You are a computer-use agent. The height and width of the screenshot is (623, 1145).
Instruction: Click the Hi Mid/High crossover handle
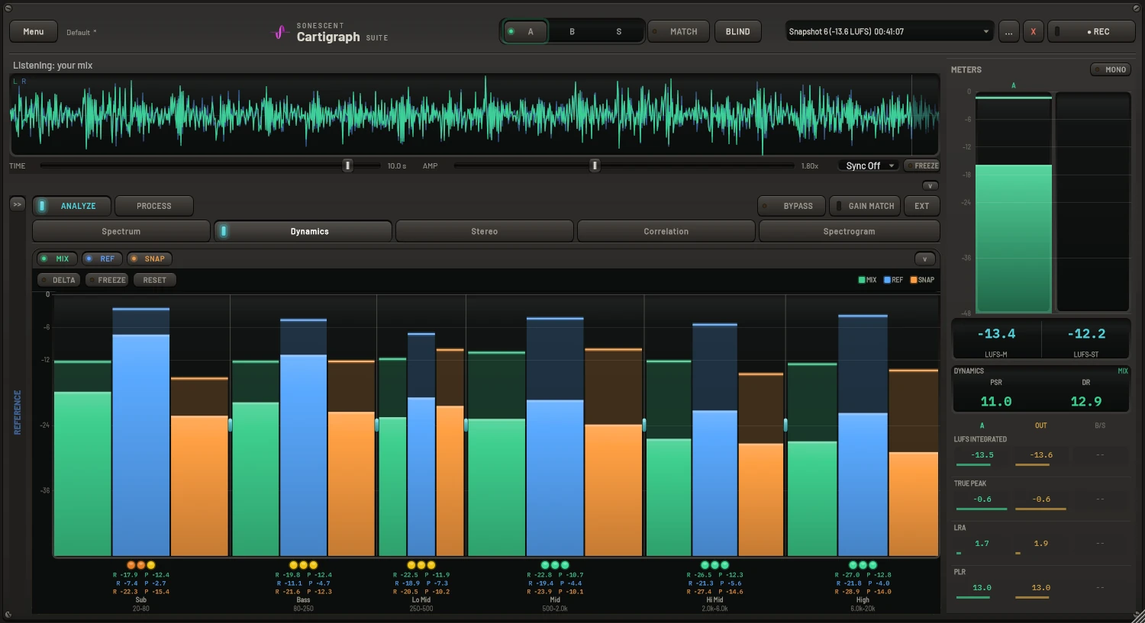click(785, 425)
